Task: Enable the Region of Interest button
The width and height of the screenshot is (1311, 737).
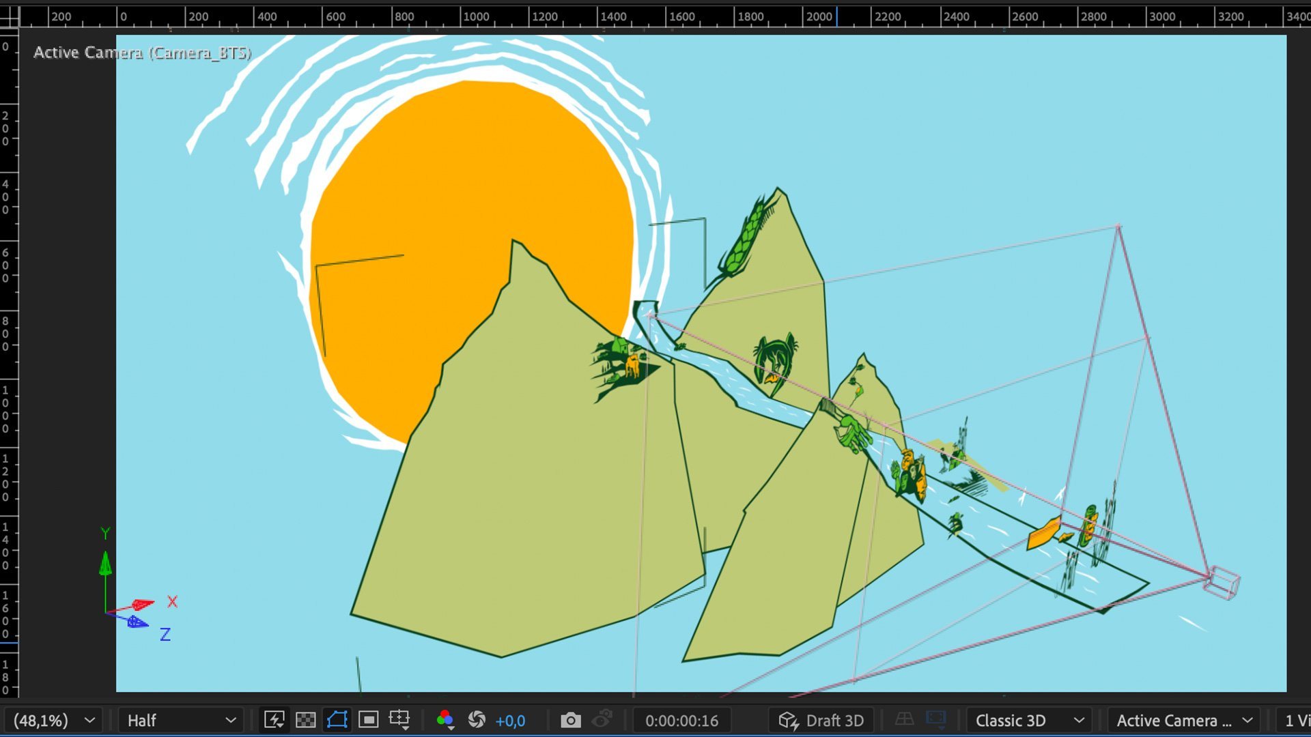Action: click(369, 720)
